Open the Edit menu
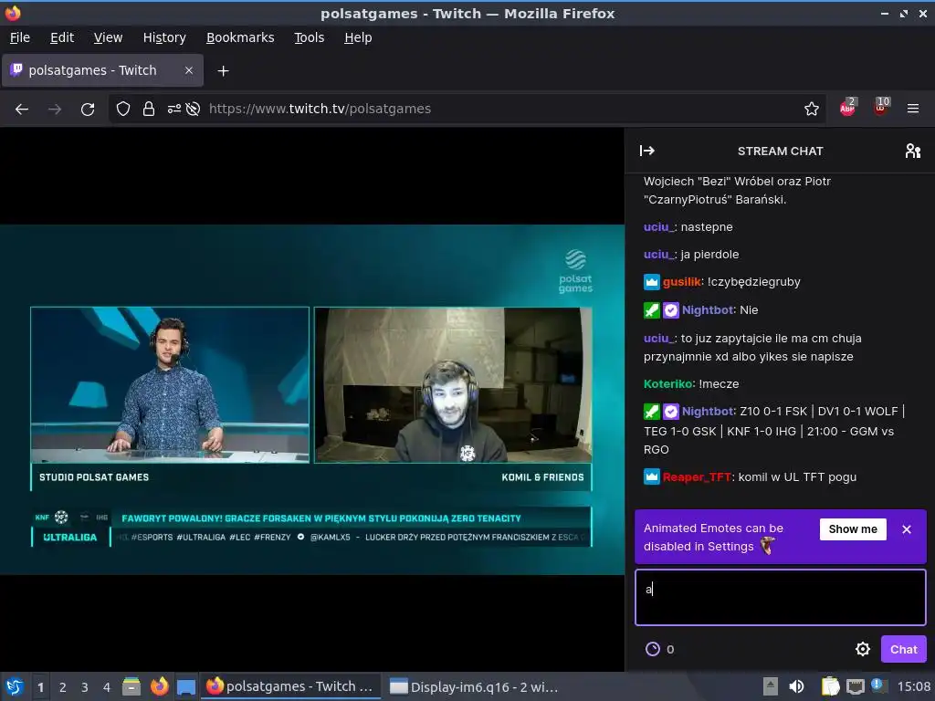Screen dimensions: 935x701 pyautogui.click(x=62, y=37)
